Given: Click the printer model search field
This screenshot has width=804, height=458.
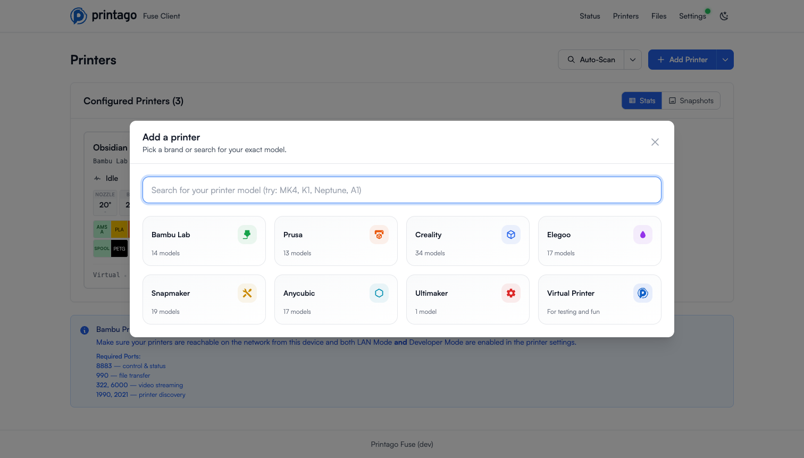Looking at the screenshot, I should pyautogui.click(x=402, y=190).
